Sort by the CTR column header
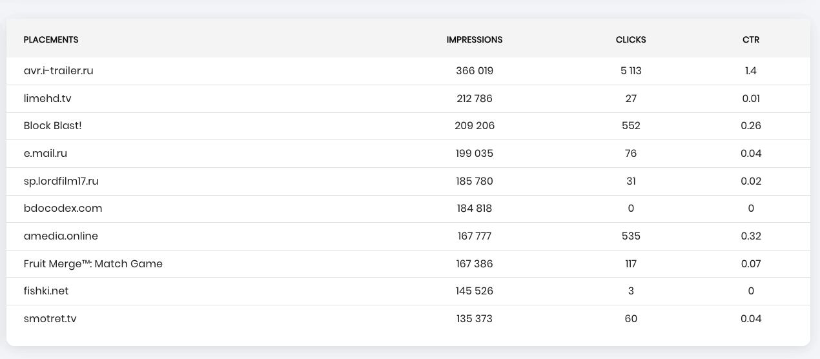Screen dimensions: 820x359 (x=751, y=39)
